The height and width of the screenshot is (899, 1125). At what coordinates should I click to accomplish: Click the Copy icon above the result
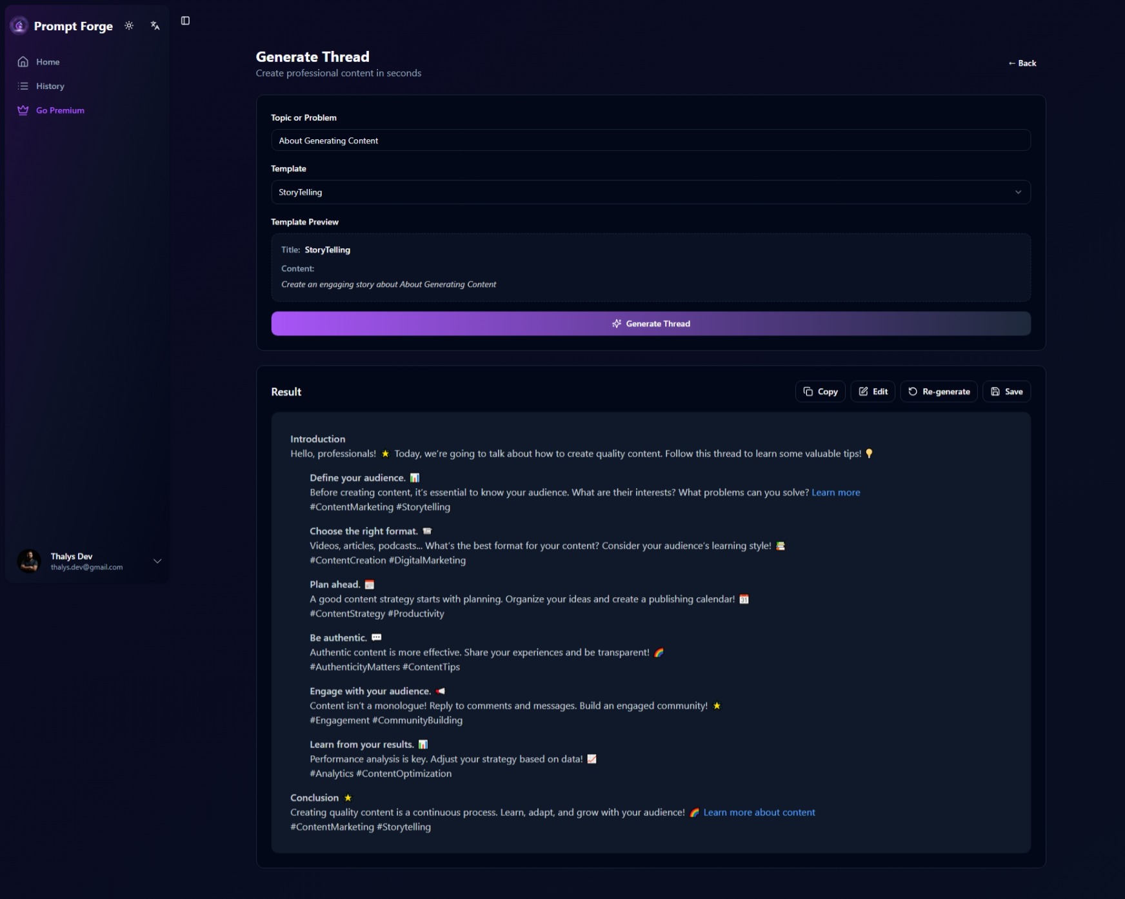click(x=808, y=391)
